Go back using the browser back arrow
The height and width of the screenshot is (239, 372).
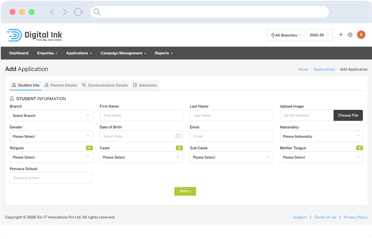[52, 12]
